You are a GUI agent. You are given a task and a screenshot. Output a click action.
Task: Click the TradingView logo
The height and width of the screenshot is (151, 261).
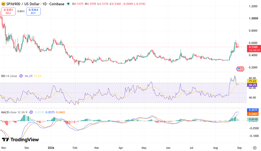pyautogui.click(x=20, y=140)
